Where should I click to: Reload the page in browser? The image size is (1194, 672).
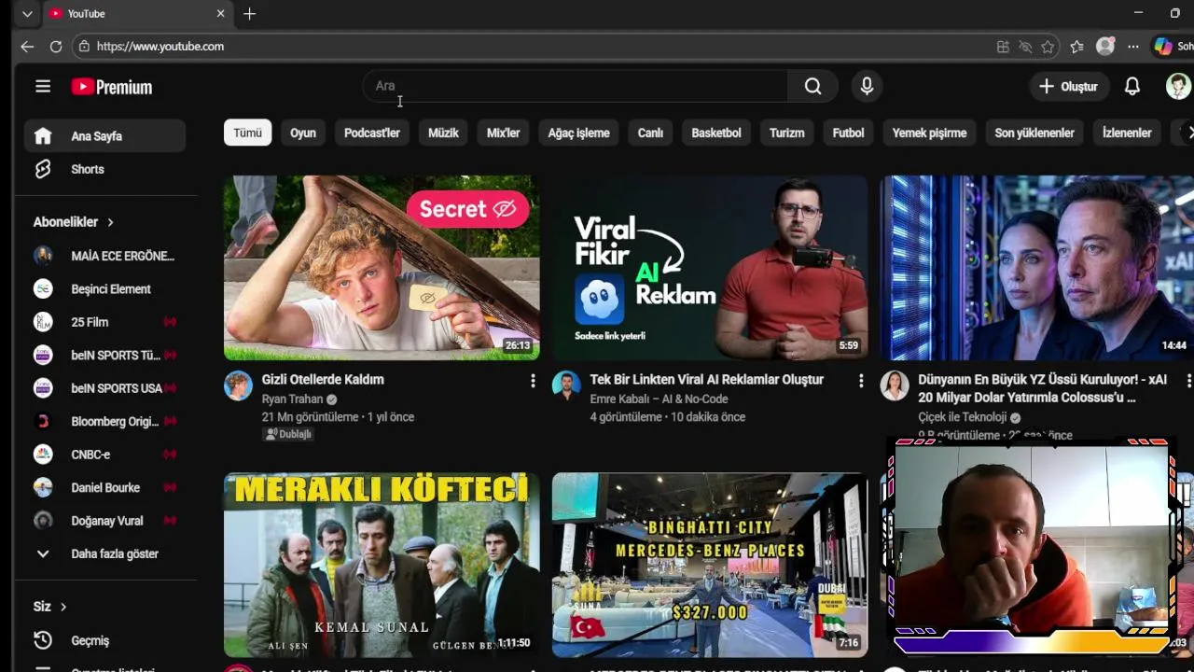[56, 46]
